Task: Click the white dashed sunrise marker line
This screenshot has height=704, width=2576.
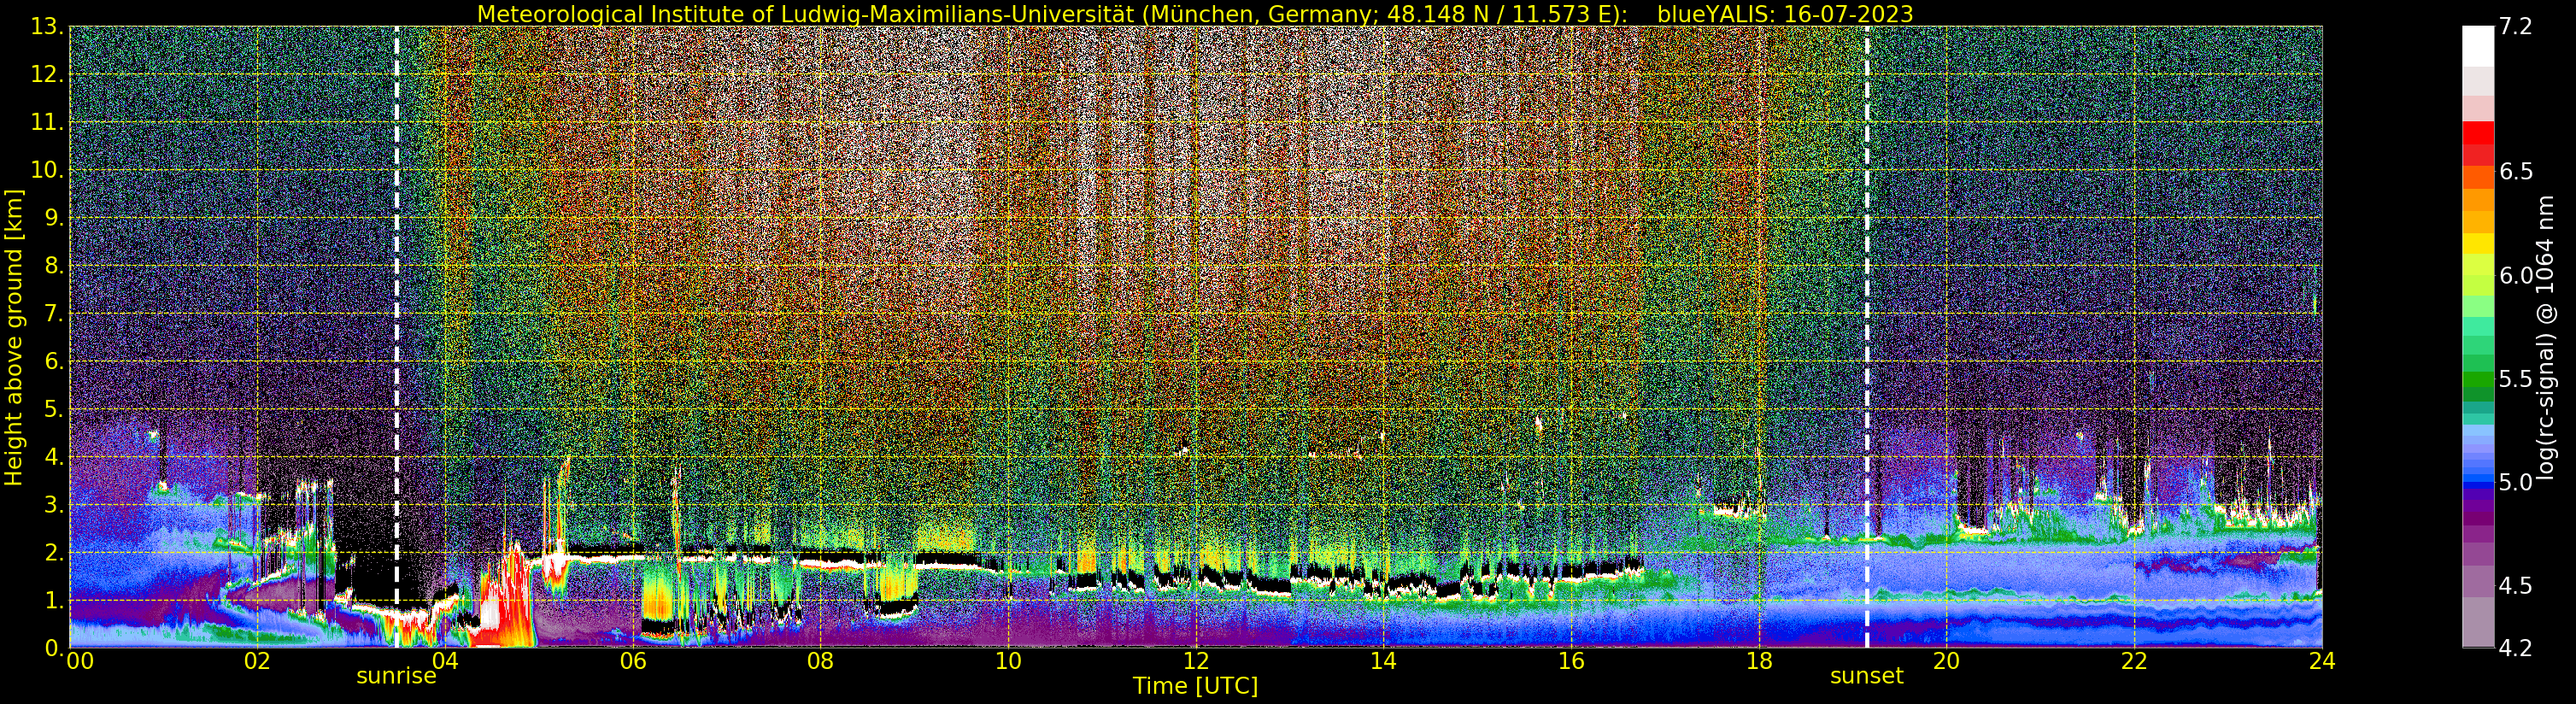Action: pos(397,337)
